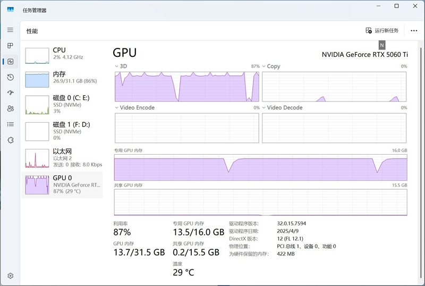Select 磁盘 0 (C: E:) entry

coord(62,104)
